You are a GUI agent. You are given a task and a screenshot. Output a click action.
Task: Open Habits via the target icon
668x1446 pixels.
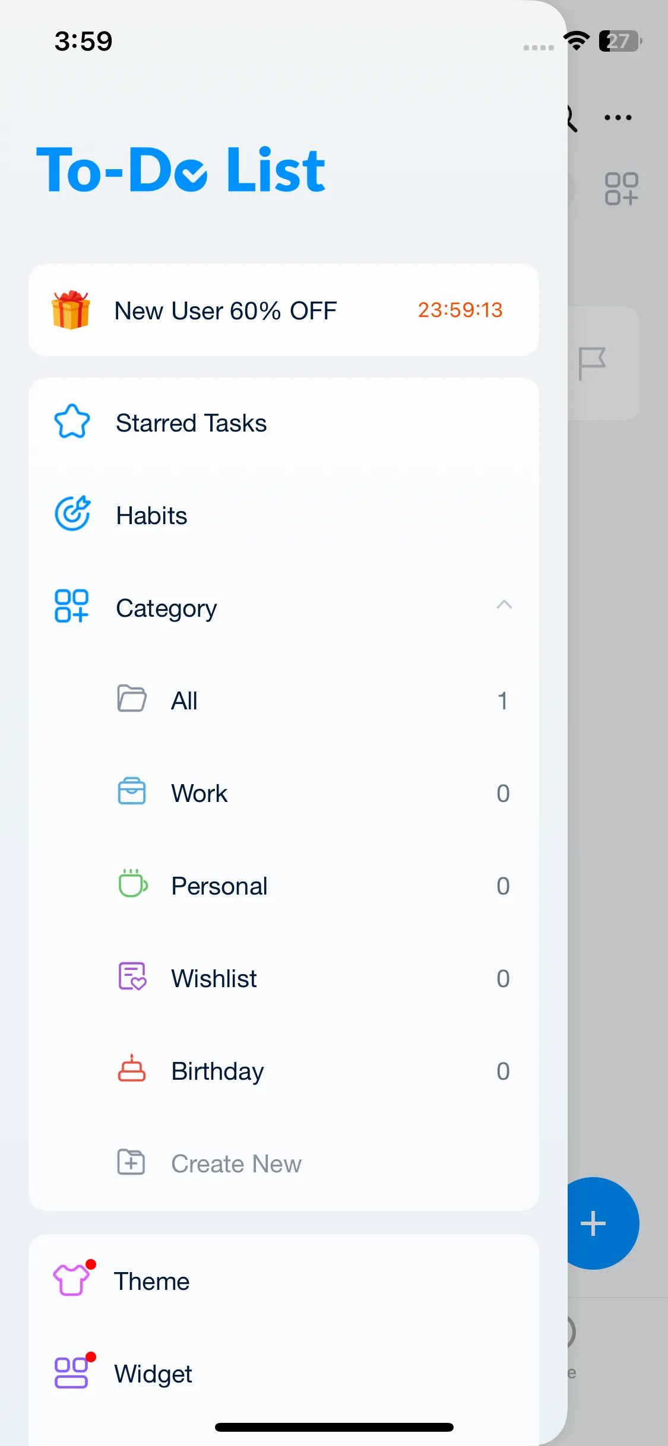click(72, 513)
